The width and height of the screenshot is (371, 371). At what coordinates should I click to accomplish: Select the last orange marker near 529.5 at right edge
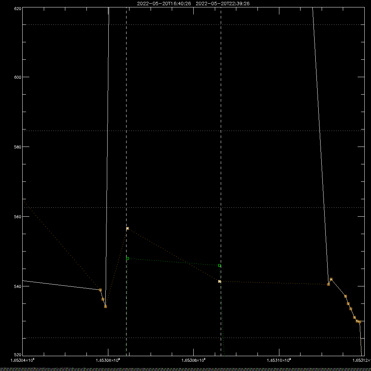coord(359,322)
